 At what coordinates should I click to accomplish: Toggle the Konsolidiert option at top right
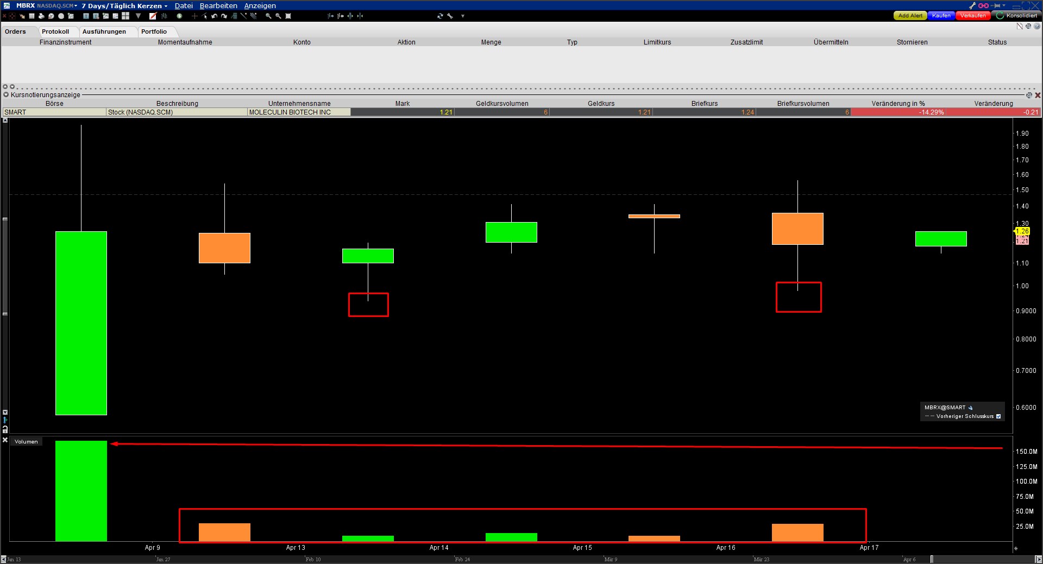click(1019, 15)
